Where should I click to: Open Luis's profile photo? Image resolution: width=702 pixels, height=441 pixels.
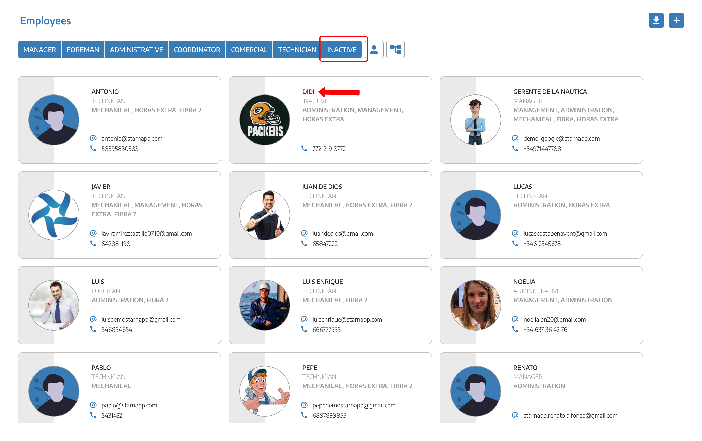[54, 305]
